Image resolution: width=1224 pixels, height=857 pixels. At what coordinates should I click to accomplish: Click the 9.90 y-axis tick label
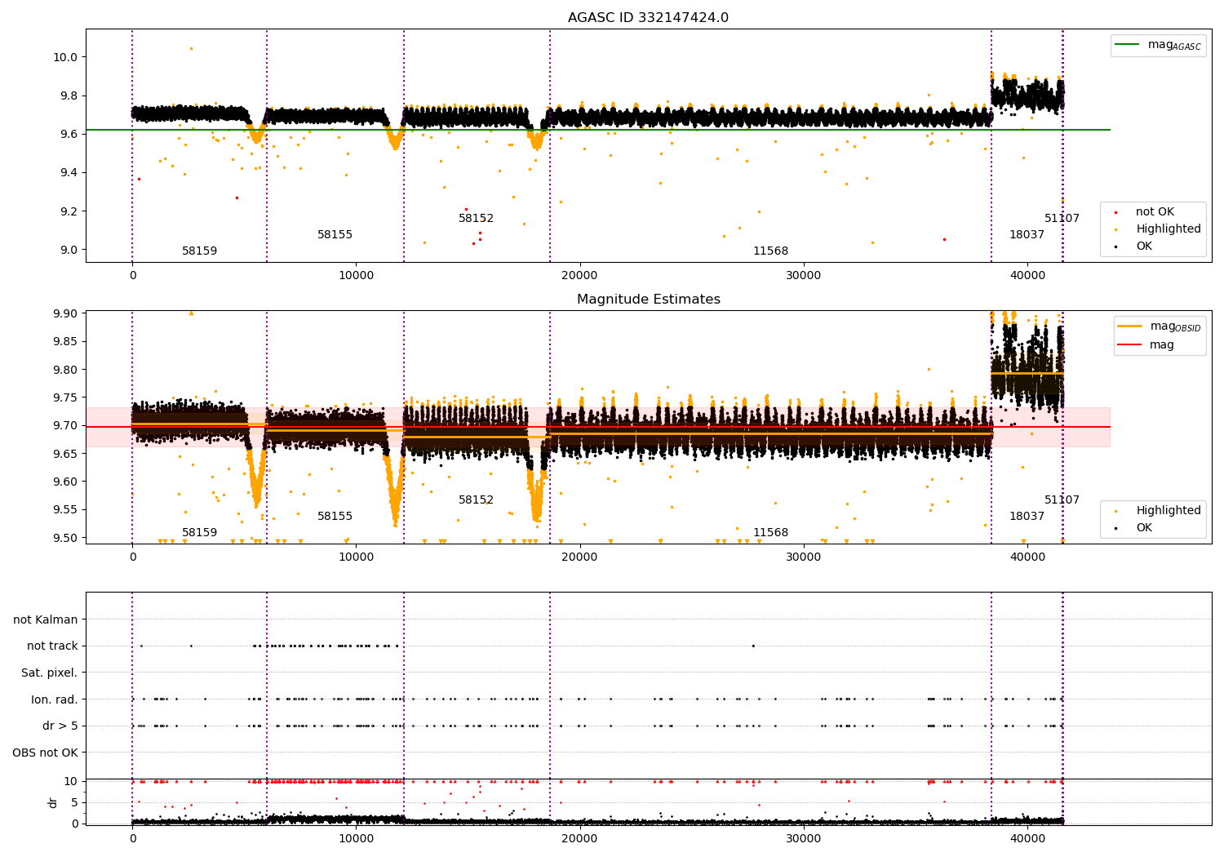(x=64, y=313)
